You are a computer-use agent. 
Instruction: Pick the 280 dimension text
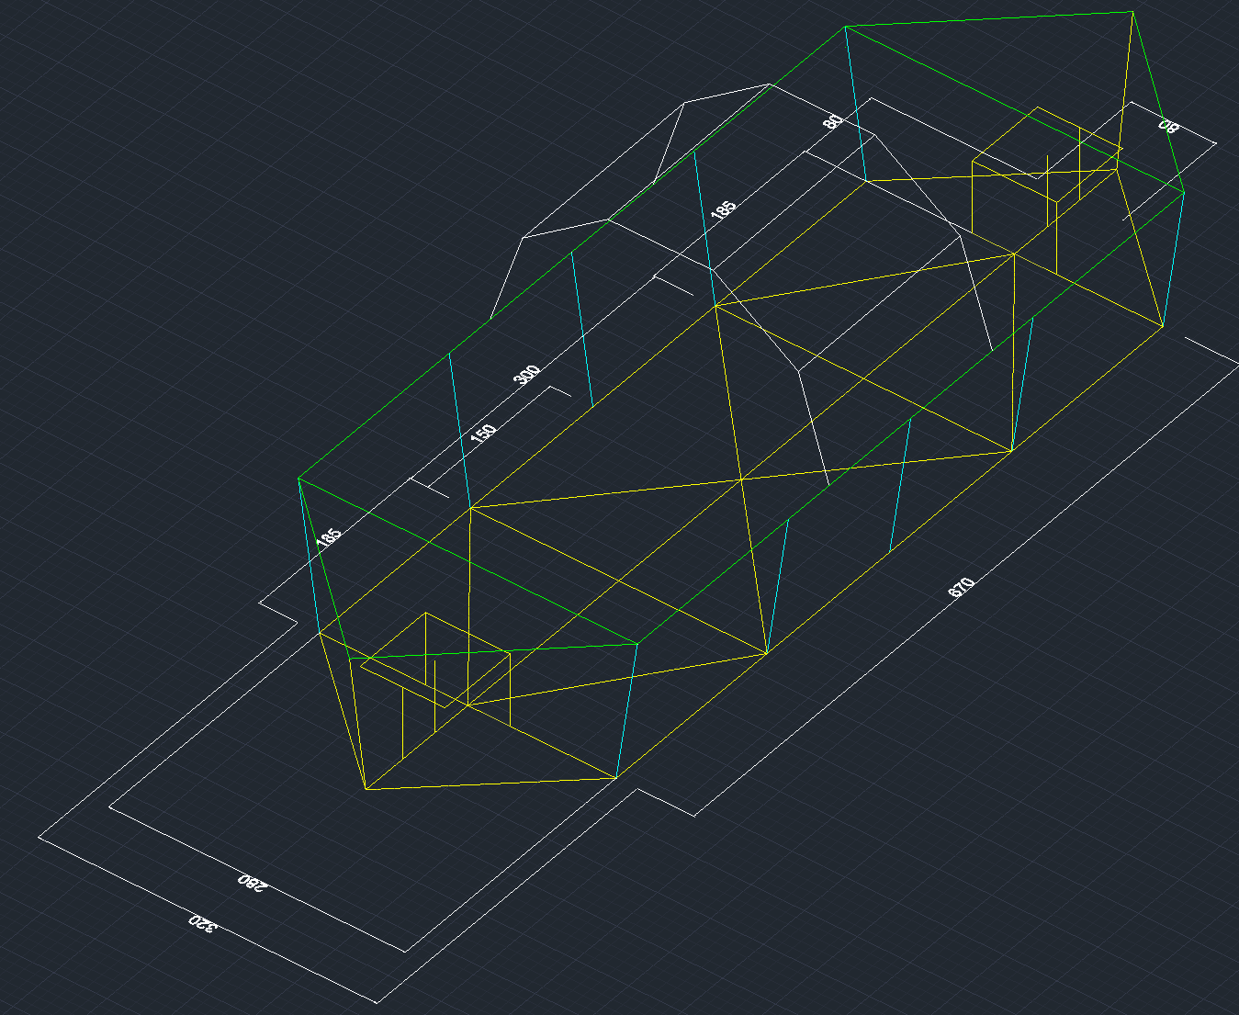(x=252, y=882)
